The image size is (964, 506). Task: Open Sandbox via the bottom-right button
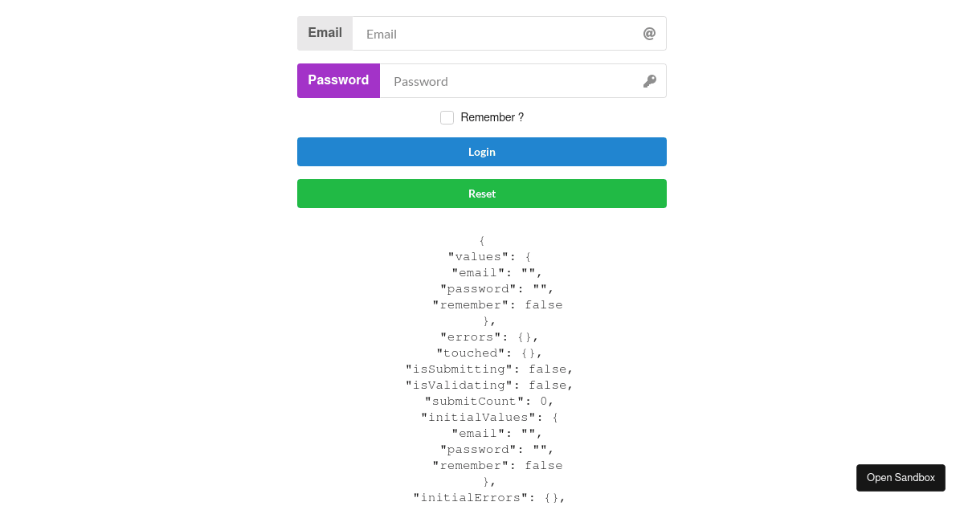[x=901, y=477]
